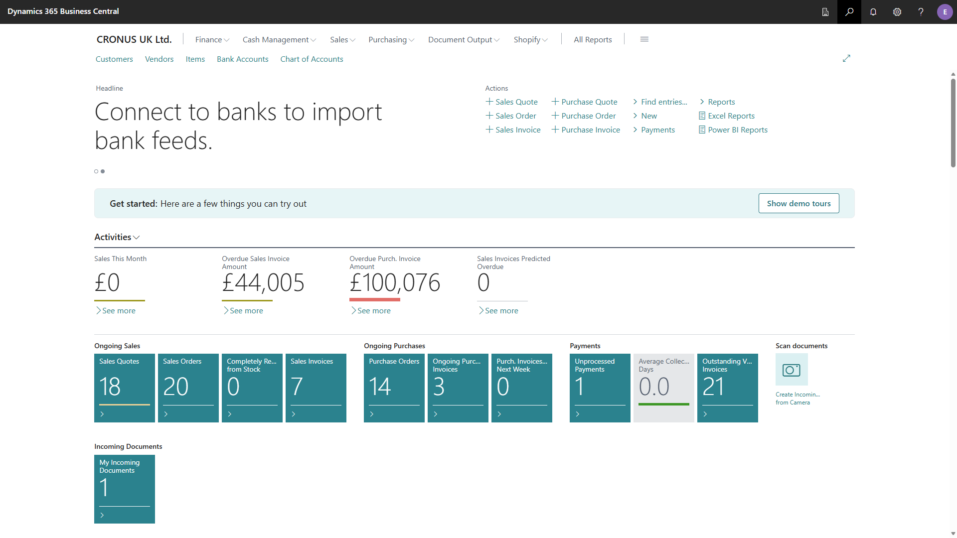The width and height of the screenshot is (957, 538).
Task: Create a new Sales Invoice action
Action: click(513, 130)
